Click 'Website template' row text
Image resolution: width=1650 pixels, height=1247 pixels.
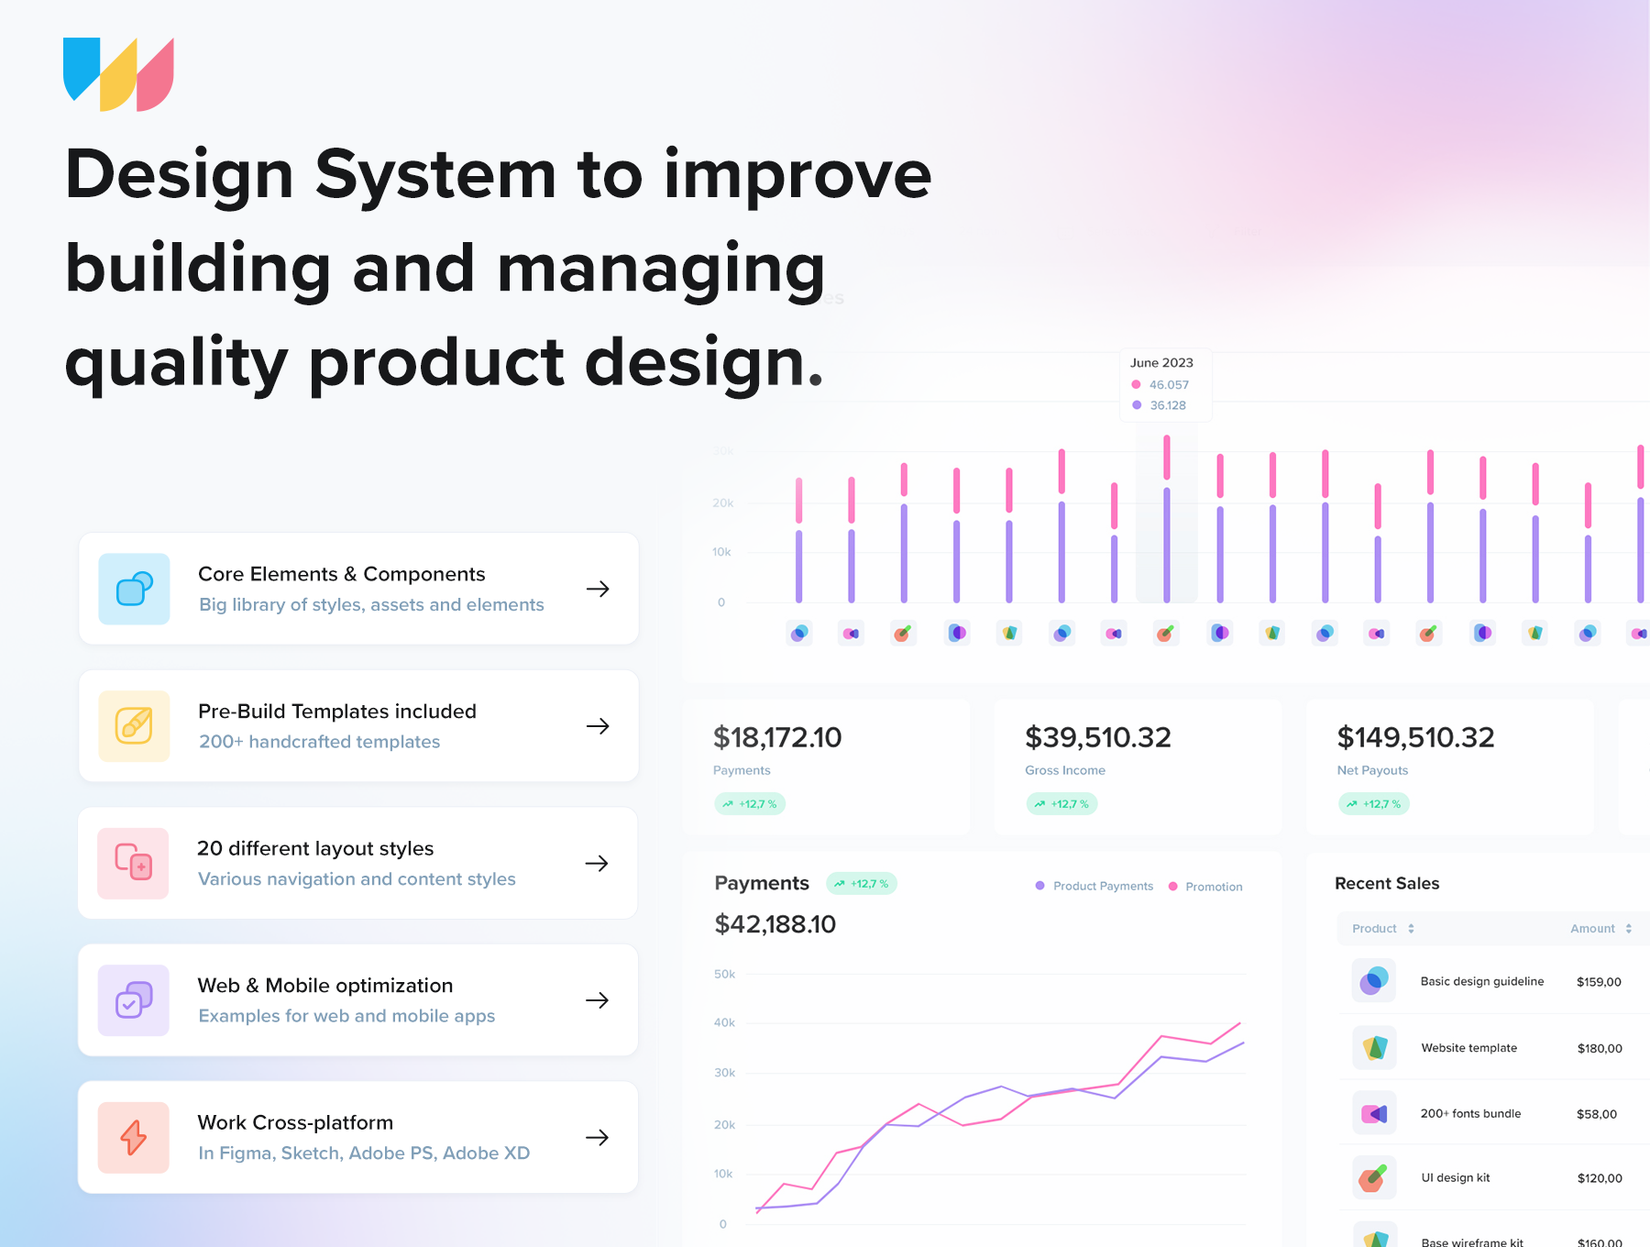click(x=1469, y=1048)
